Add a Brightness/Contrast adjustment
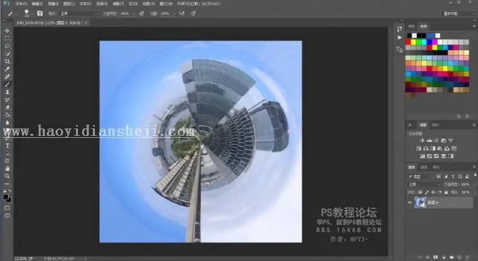Viewport: 478px width, 261px height. [x=422, y=141]
